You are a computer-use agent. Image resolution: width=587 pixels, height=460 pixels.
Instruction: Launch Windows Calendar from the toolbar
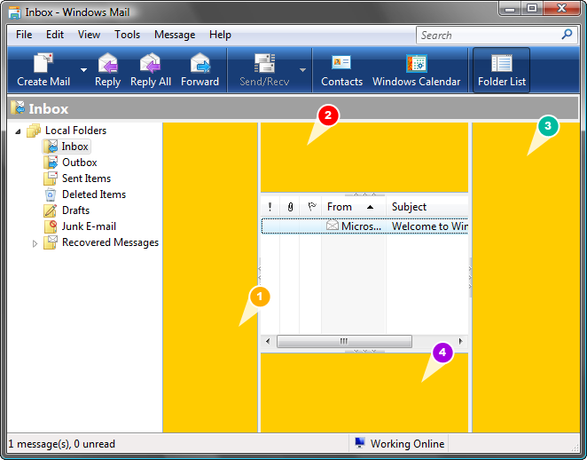point(416,70)
